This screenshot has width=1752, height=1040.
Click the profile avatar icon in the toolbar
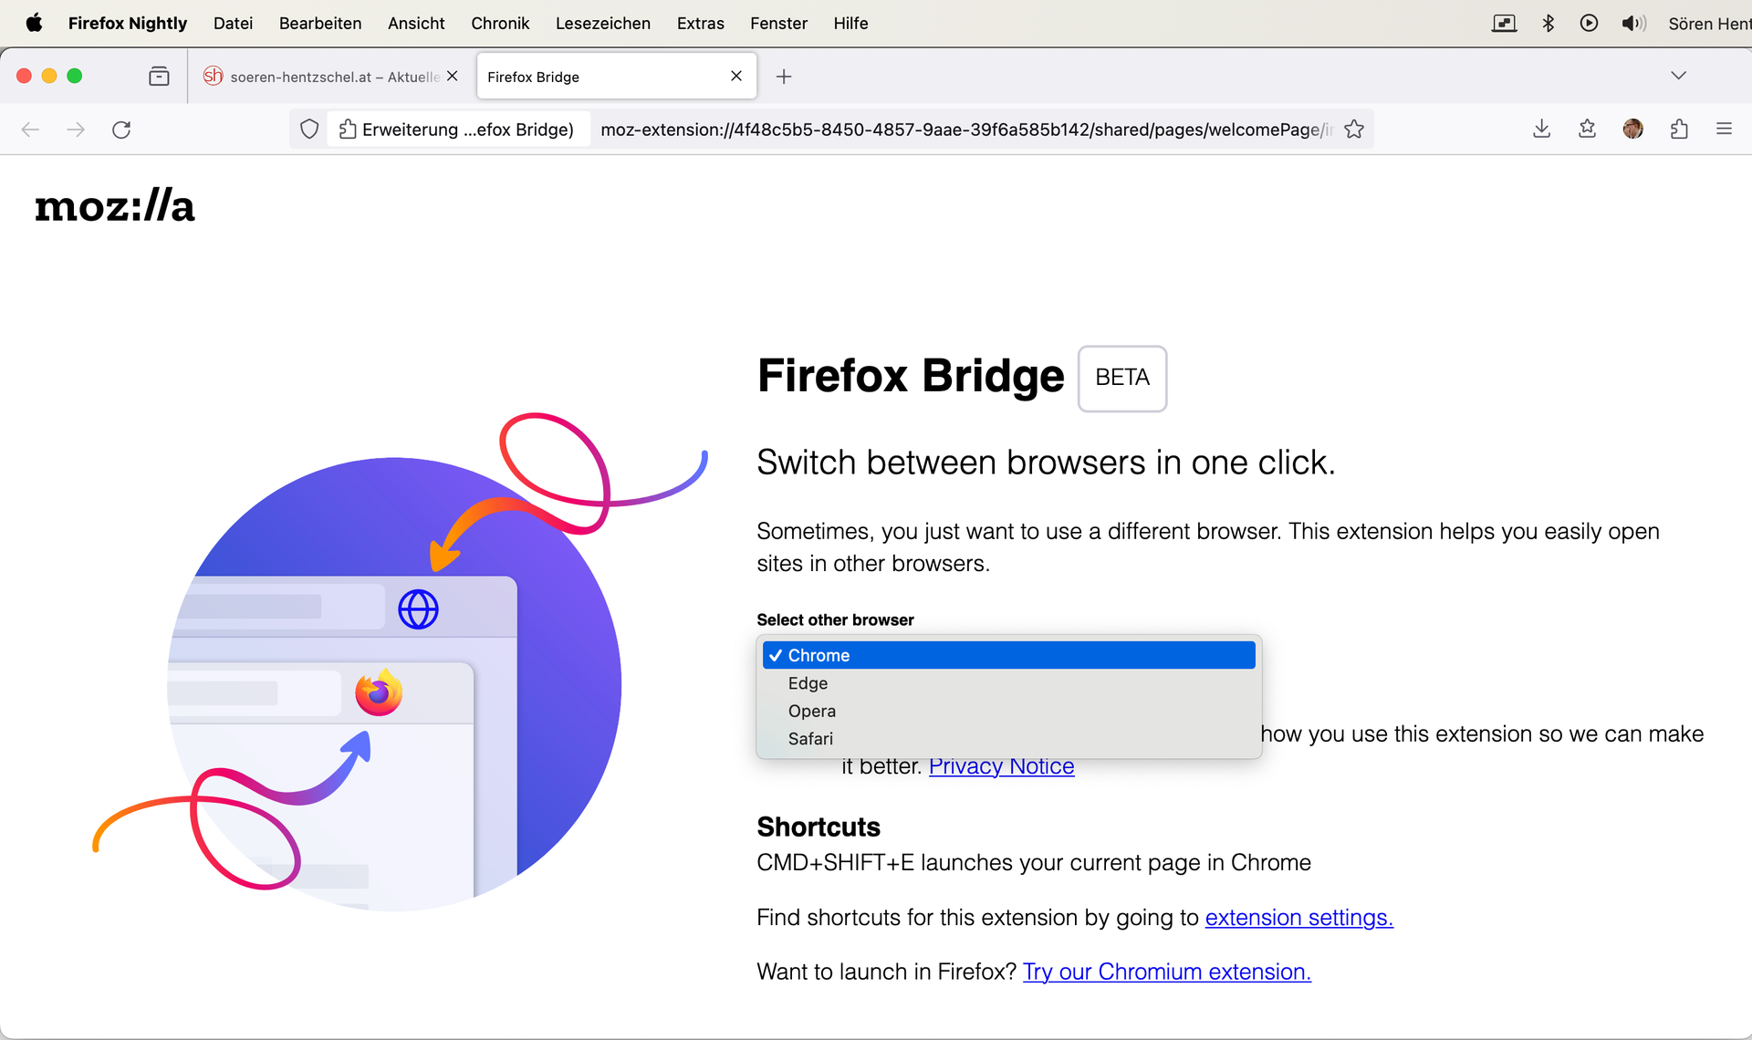1633,130
